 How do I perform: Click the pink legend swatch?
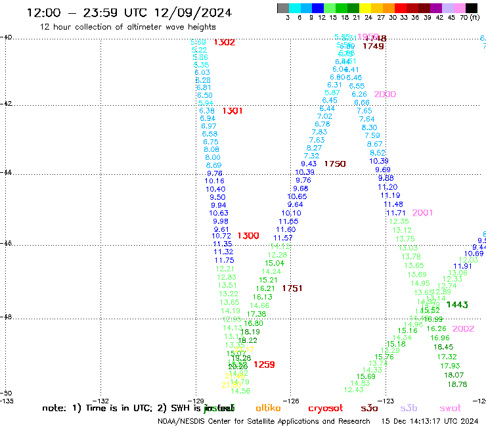pyautogui.click(x=459, y=8)
